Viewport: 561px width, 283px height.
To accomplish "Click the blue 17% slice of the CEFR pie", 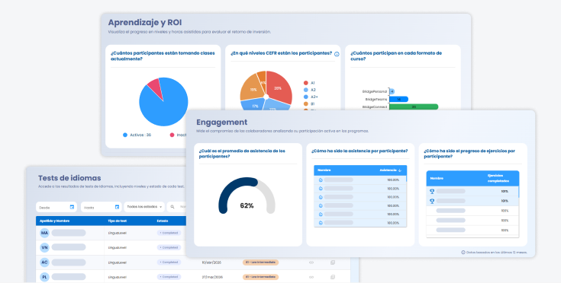I will [x=253, y=105].
